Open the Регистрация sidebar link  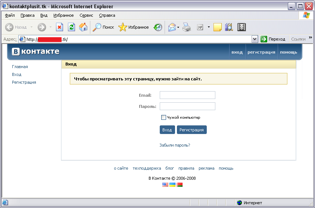pos(24,82)
